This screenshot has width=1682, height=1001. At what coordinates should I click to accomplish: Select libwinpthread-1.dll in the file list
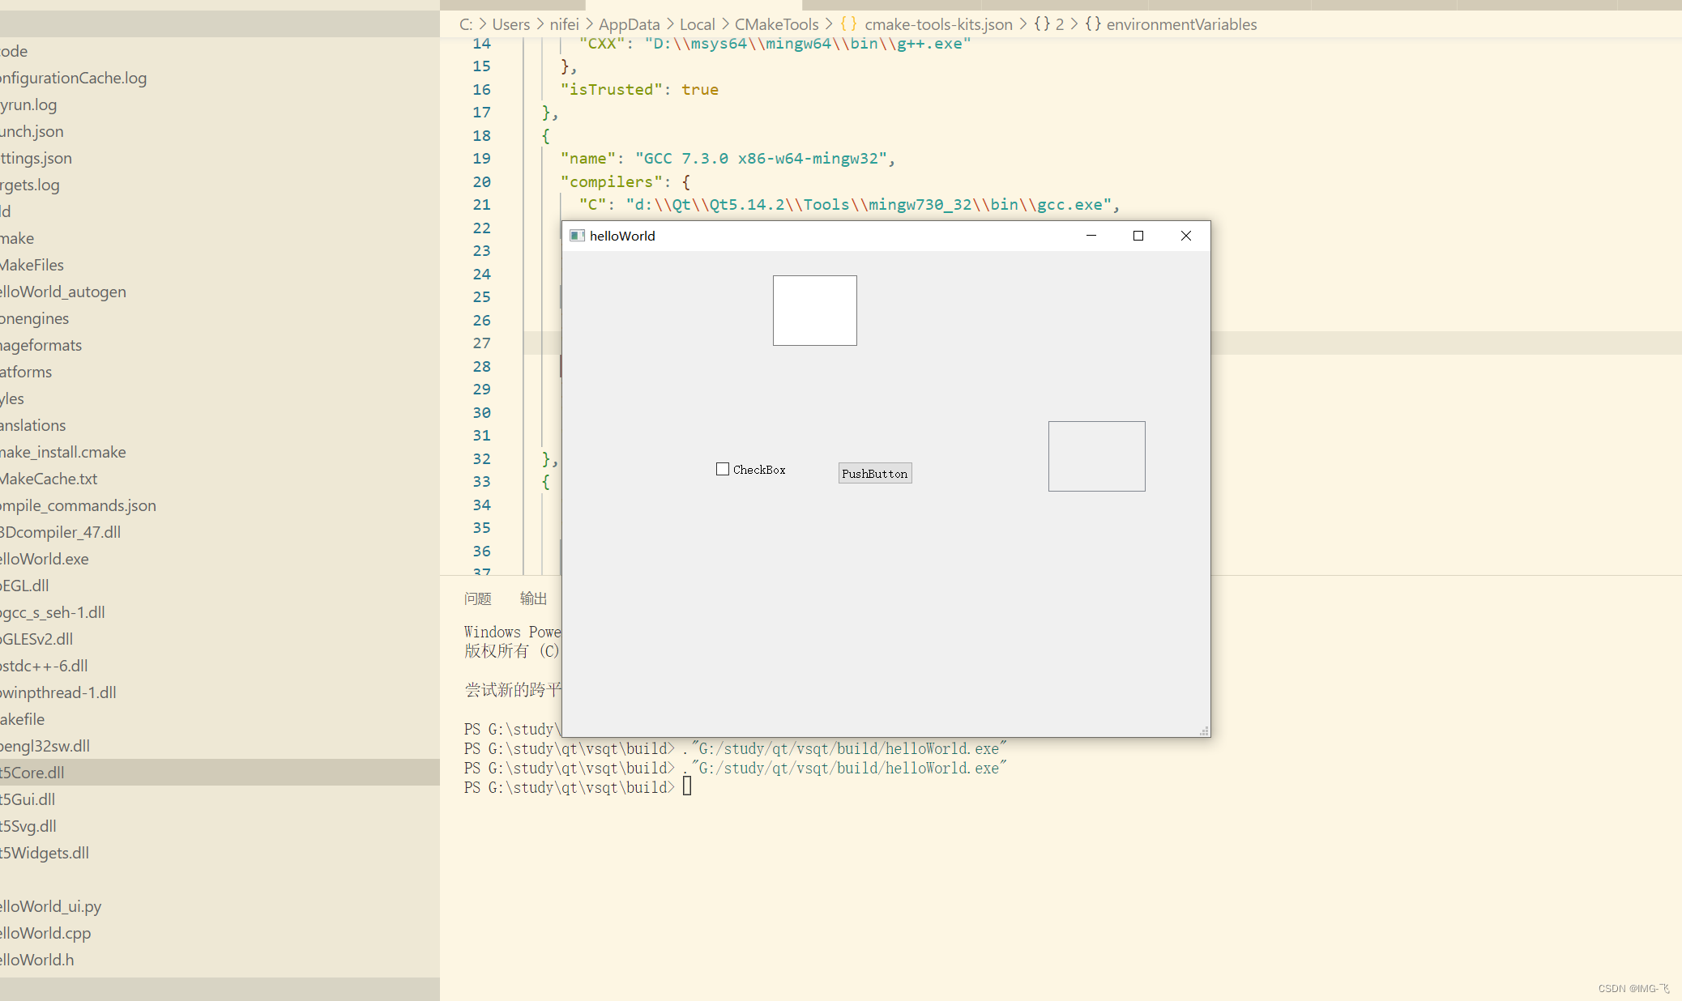tap(220, 692)
